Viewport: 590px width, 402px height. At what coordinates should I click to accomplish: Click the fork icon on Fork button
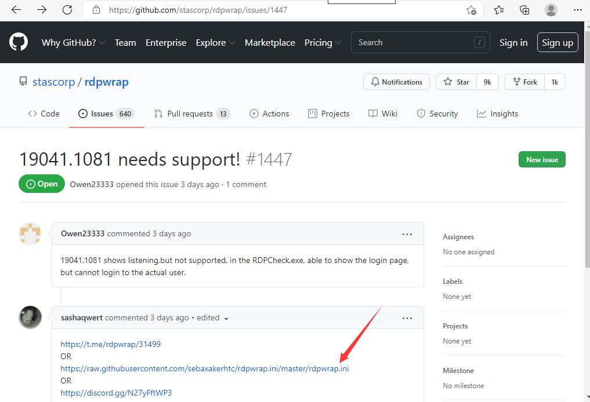(x=517, y=82)
